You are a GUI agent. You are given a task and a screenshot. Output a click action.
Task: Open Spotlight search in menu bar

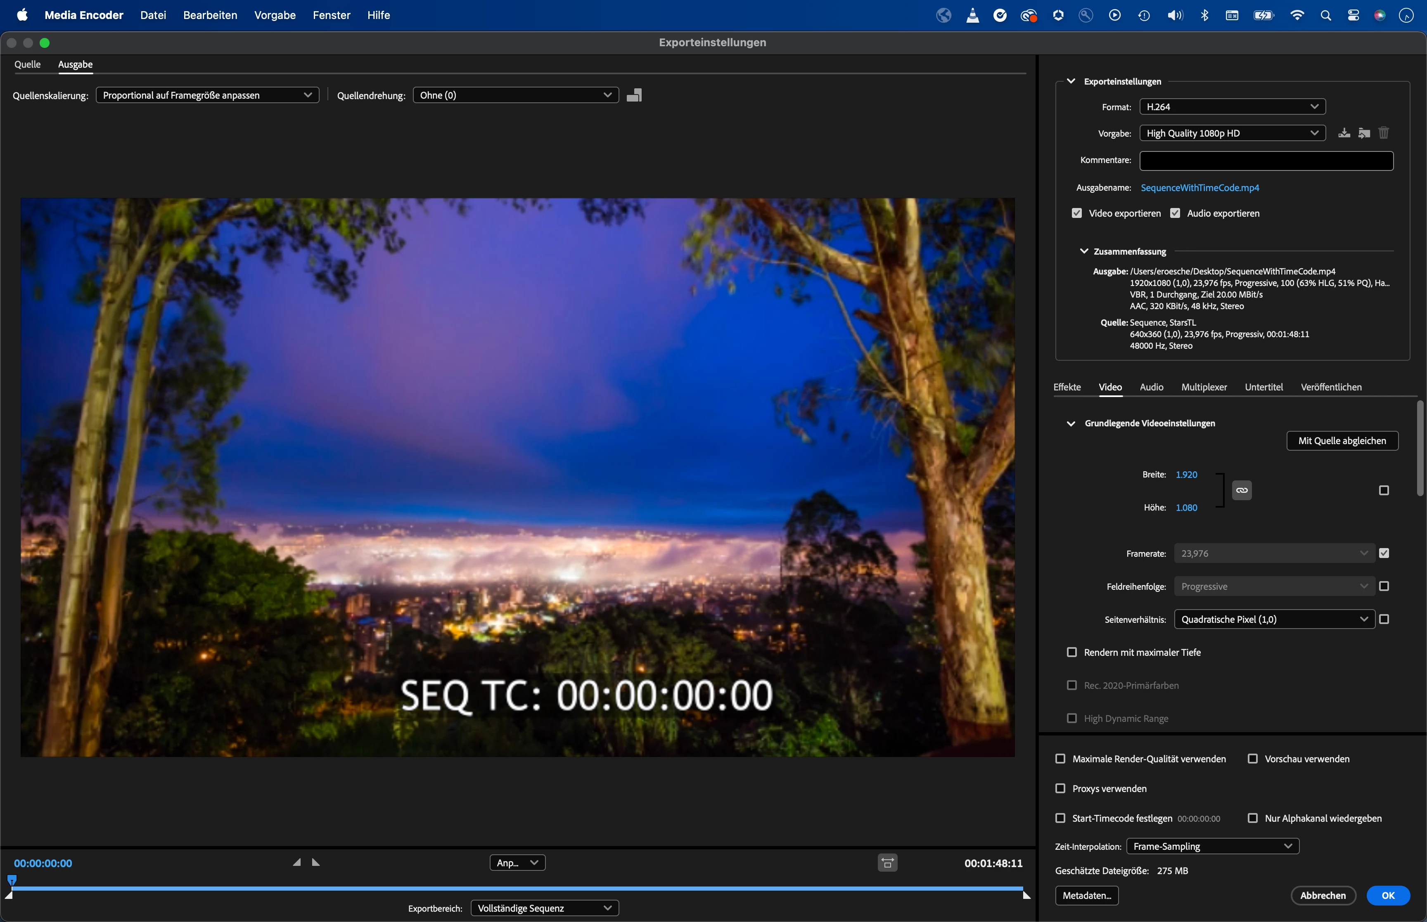1326,16
